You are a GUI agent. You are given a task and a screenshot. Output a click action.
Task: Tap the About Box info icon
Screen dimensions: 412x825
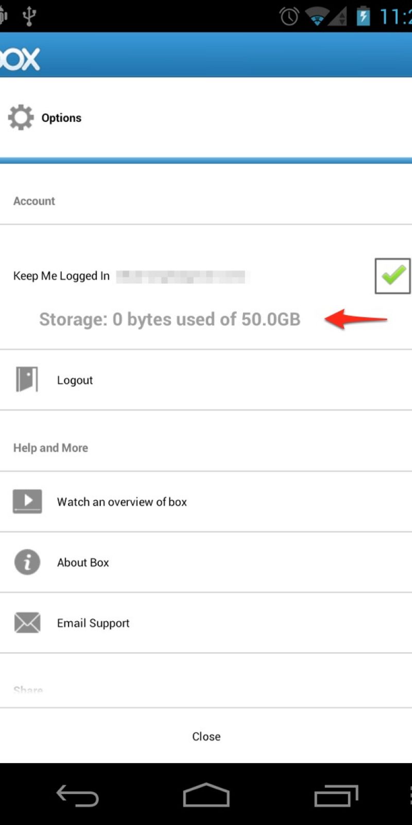(x=27, y=562)
